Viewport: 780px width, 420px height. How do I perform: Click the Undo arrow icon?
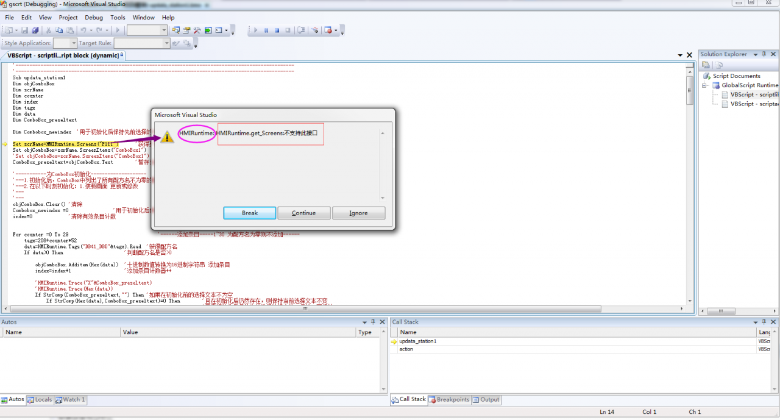[x=83, y=30]
